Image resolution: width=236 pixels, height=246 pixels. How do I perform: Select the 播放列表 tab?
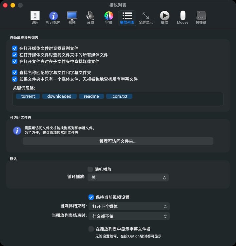tap(127, 17)
